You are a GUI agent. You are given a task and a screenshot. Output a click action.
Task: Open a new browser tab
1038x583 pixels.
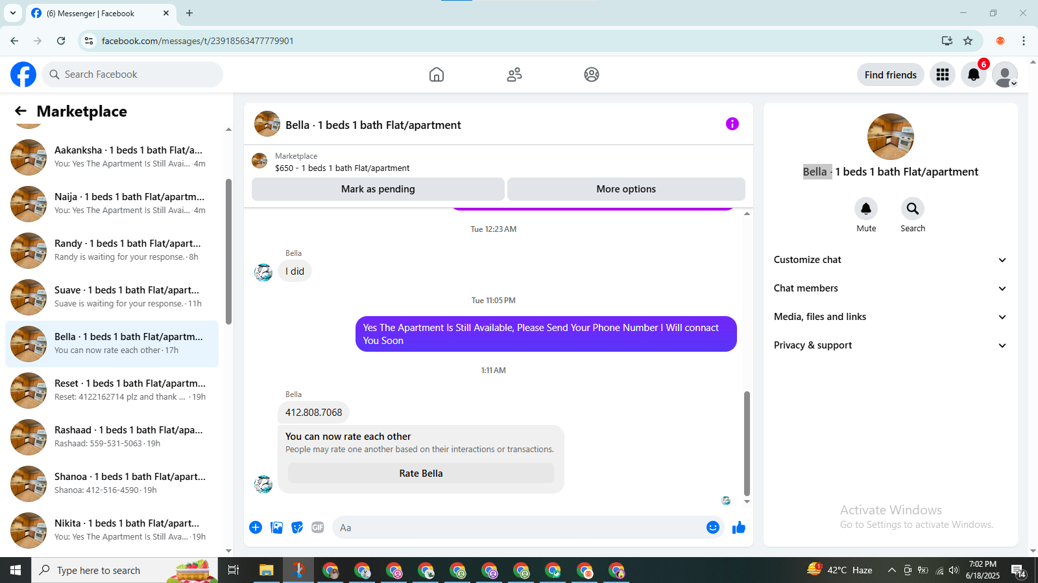pyautogui.click(x=189, y=13)
